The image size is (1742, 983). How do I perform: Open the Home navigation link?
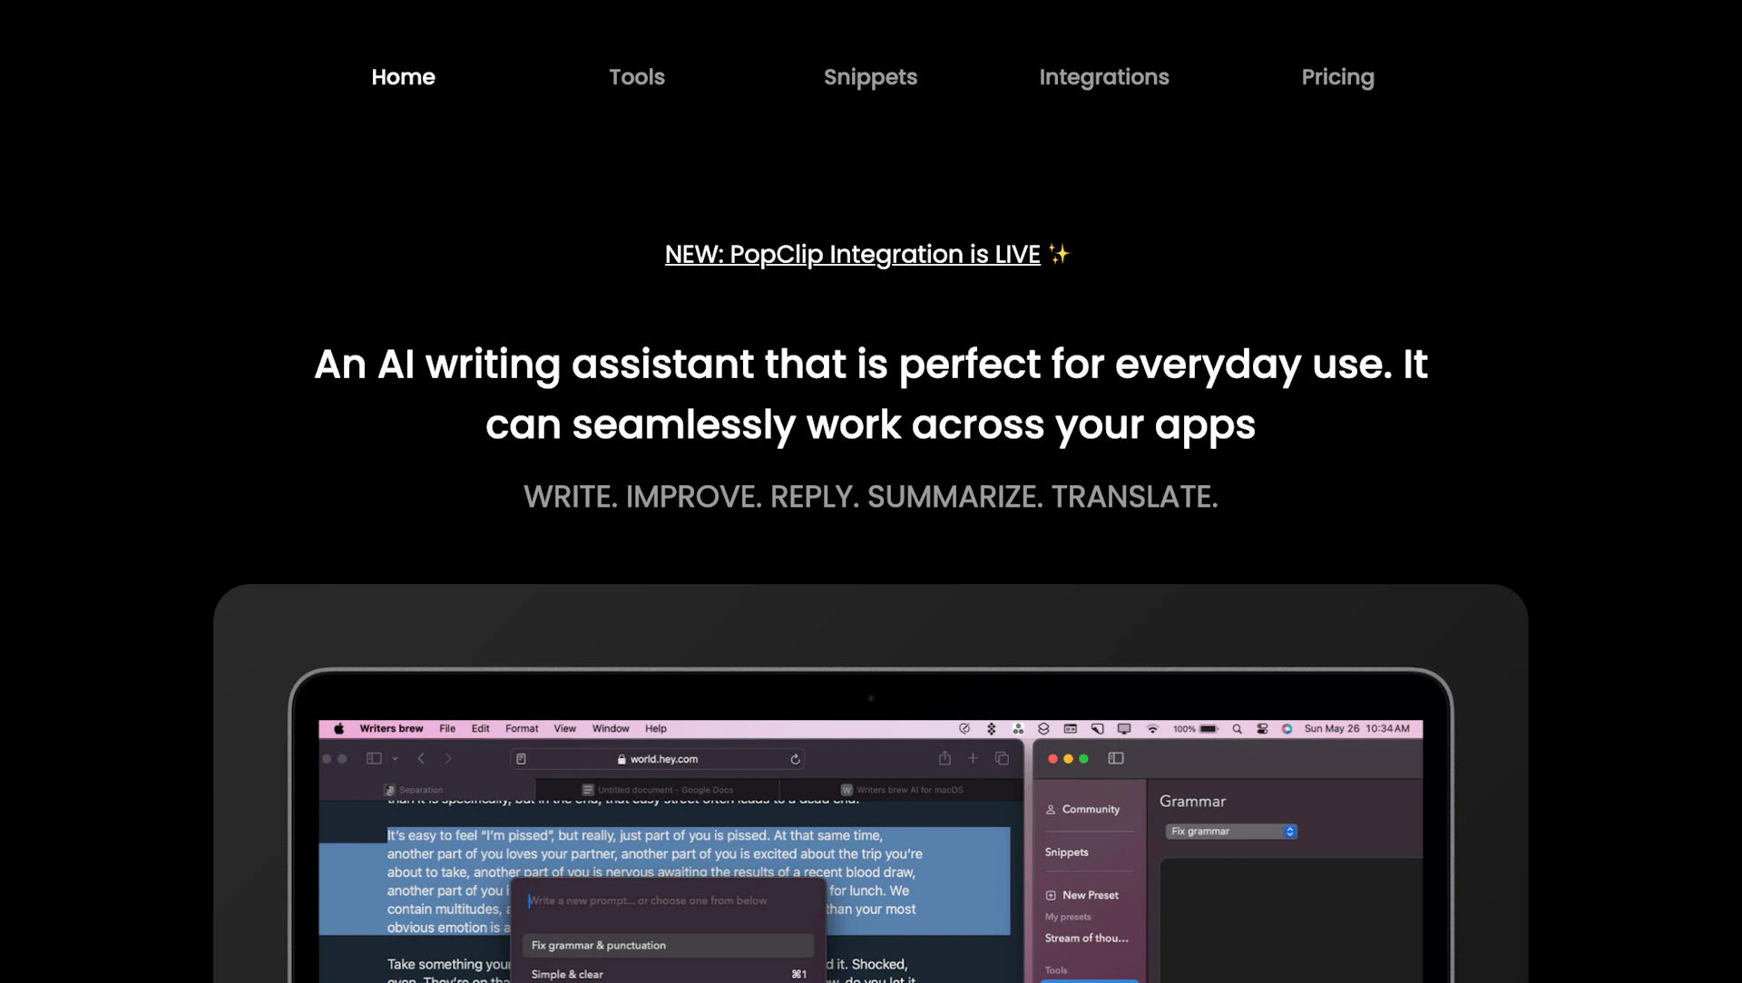click(403, 77)
